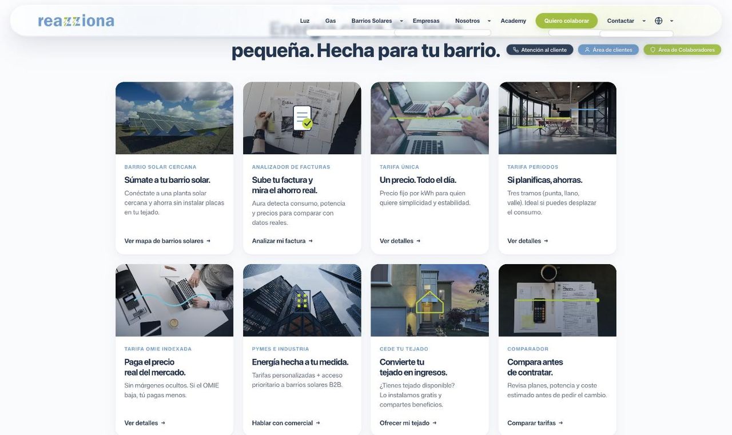
Task: Click the Tarifa Periodos office image
Action: tap(558, 118)
